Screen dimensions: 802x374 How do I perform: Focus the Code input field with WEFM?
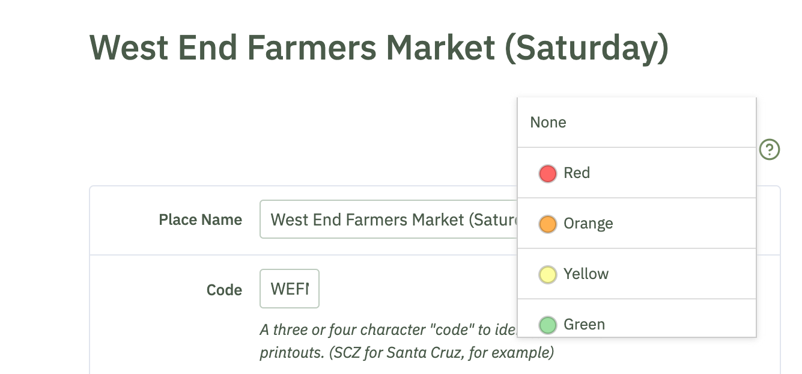tap(290, 289)
